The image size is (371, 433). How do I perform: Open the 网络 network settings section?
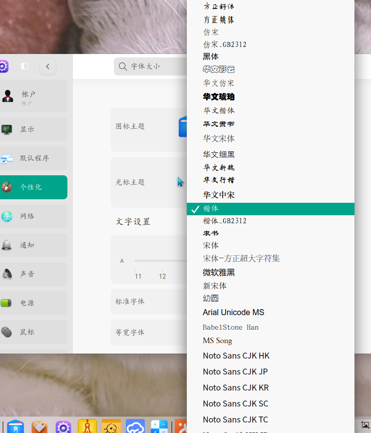pos(33,216)
